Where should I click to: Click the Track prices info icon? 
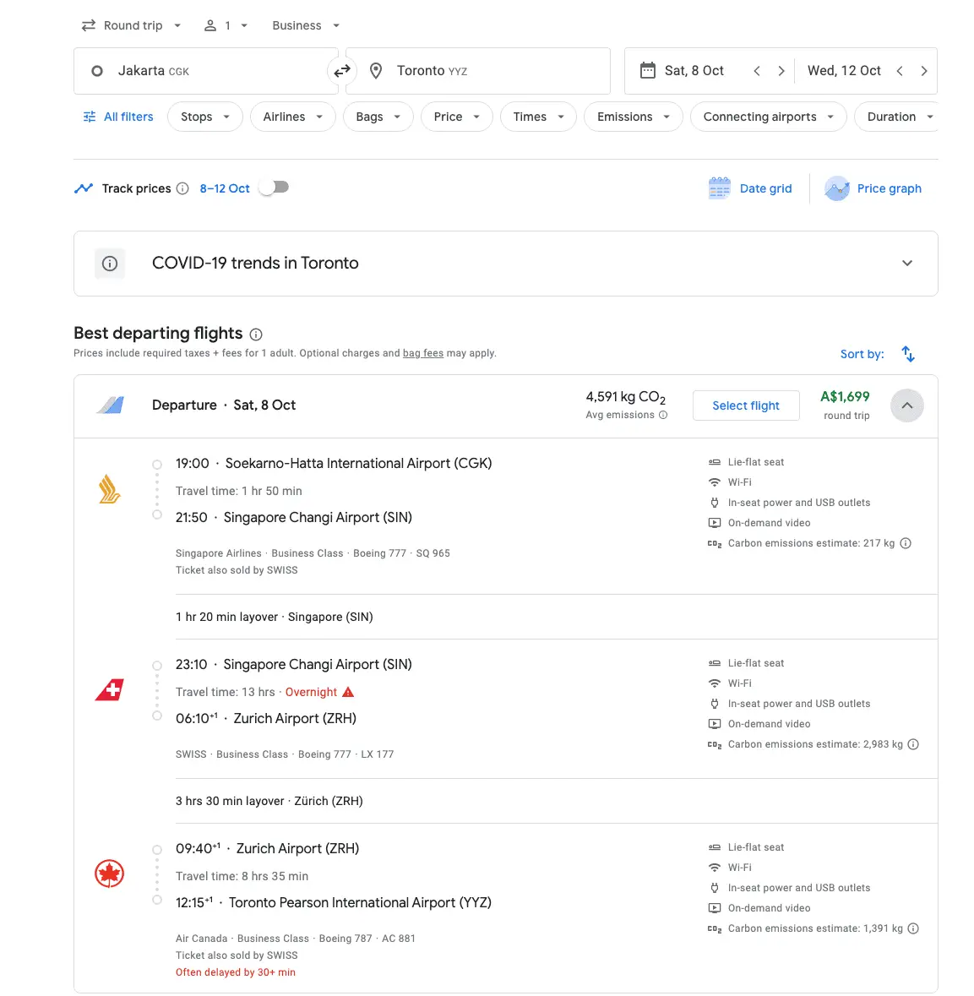(x=182, y=188)
